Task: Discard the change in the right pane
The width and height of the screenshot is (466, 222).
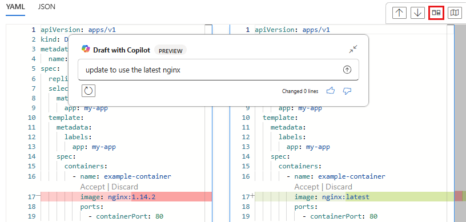Action: click(x=339, y=187)
